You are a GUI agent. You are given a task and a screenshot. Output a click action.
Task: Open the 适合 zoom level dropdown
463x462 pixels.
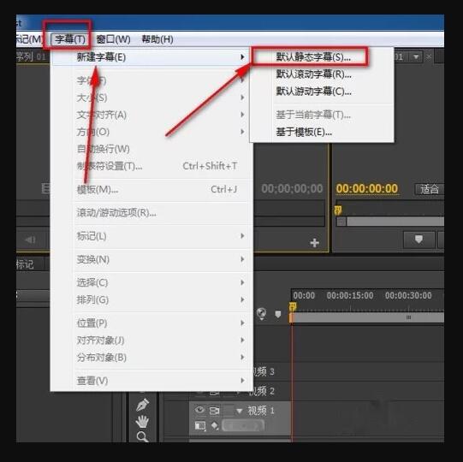[430, 189]
